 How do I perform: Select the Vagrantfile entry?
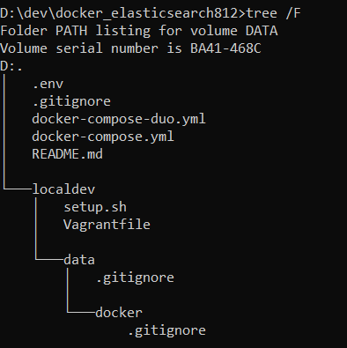point(107,225)
